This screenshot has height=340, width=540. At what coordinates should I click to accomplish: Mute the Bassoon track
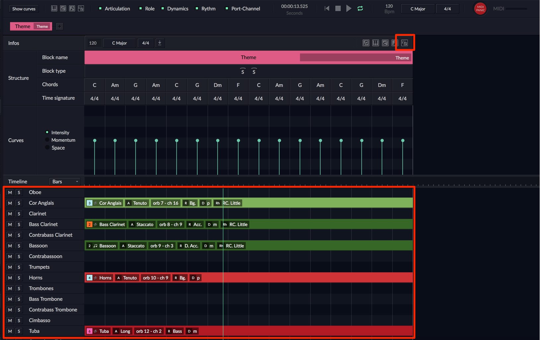click(x=10, y=246)
